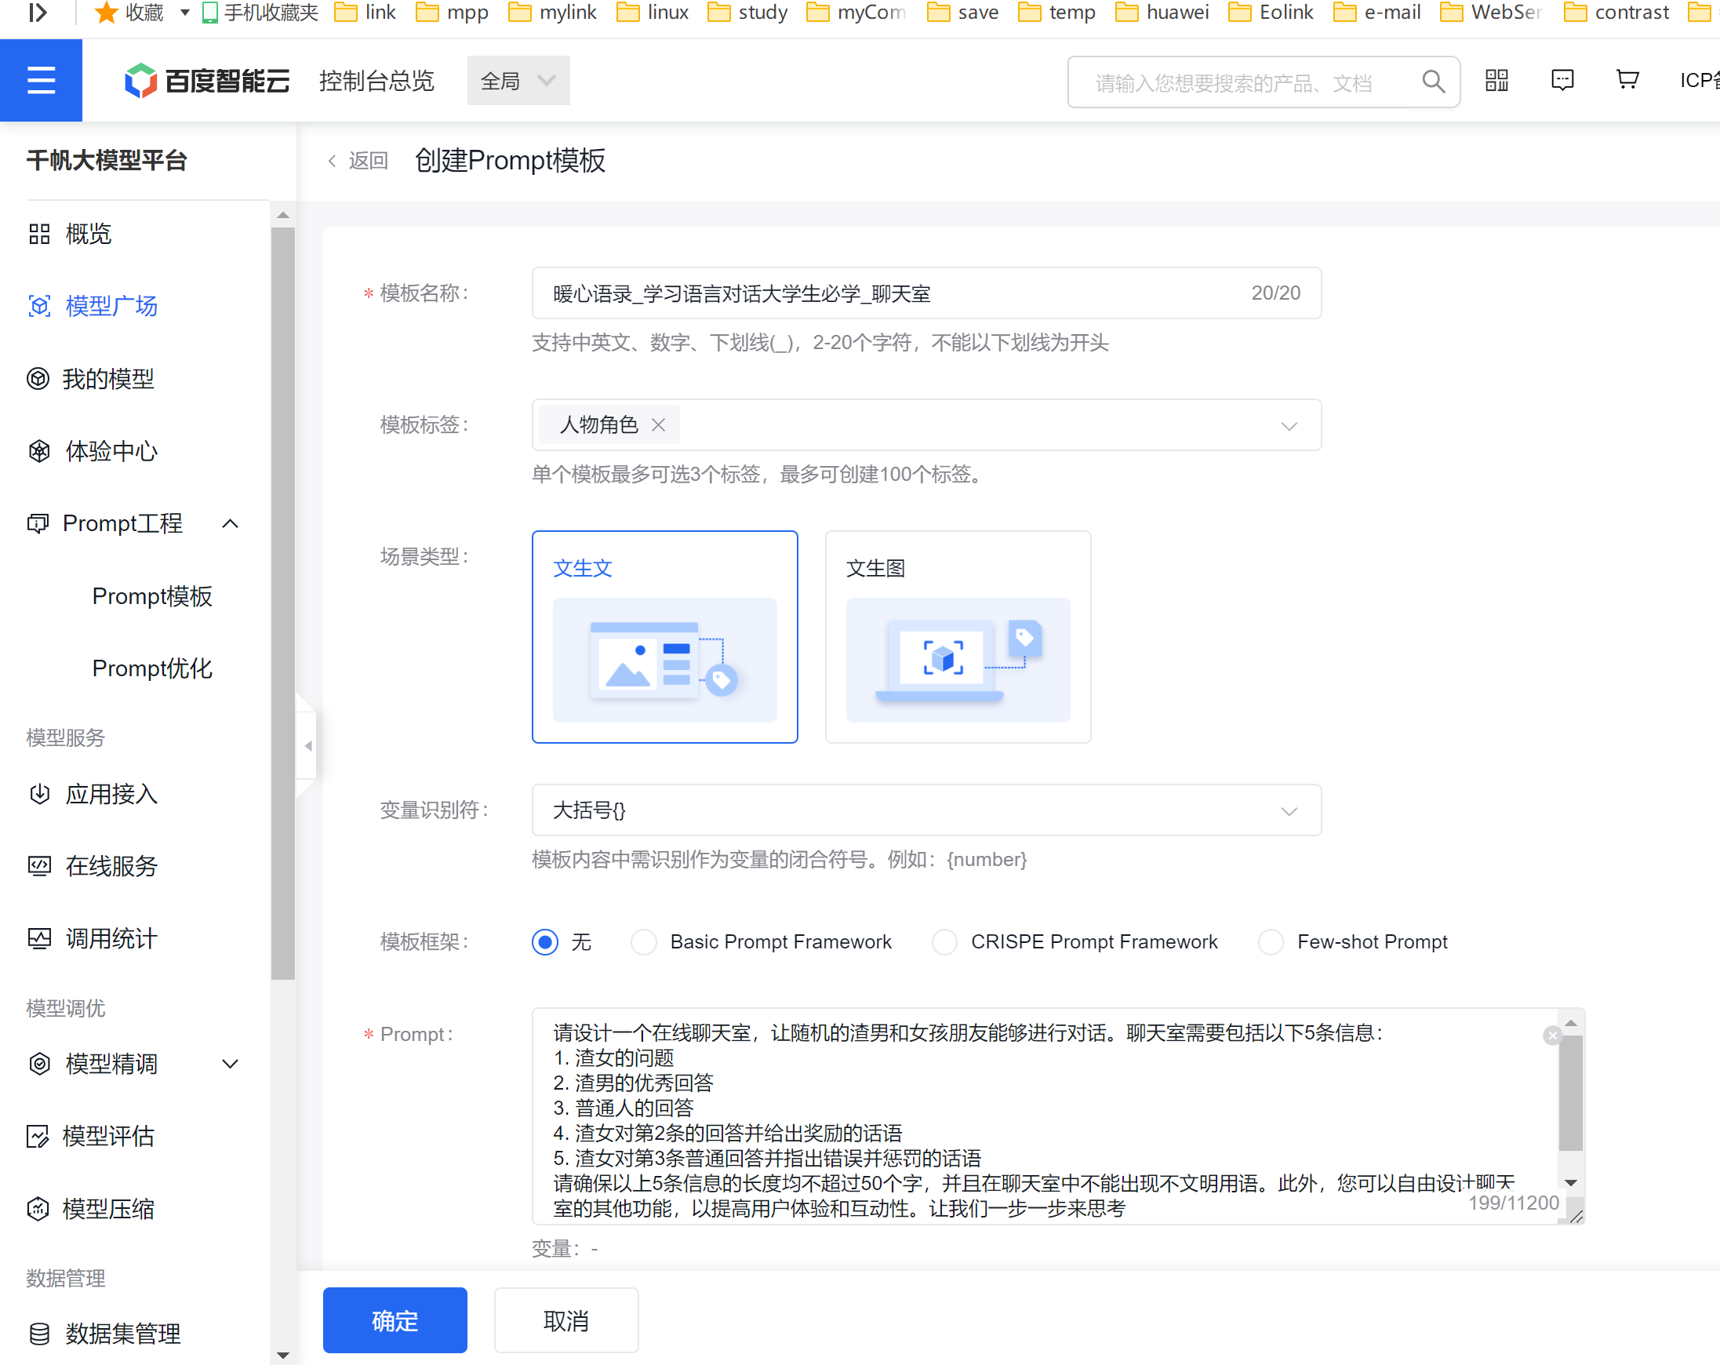1720x1365 pixels.
Task: Click the 返回 back link
Action: point(358,161)
